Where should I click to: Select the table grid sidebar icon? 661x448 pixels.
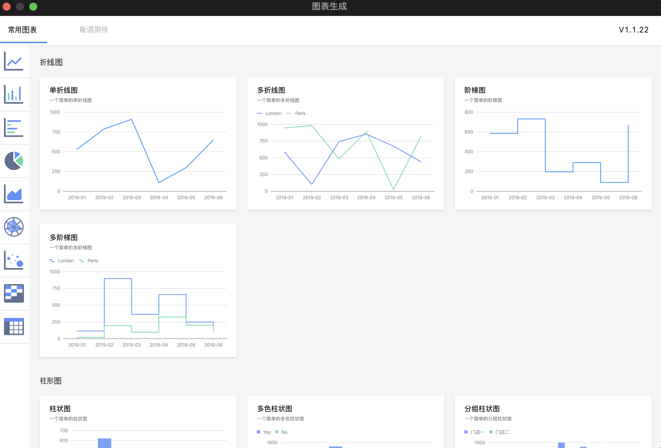pos(14,327)
